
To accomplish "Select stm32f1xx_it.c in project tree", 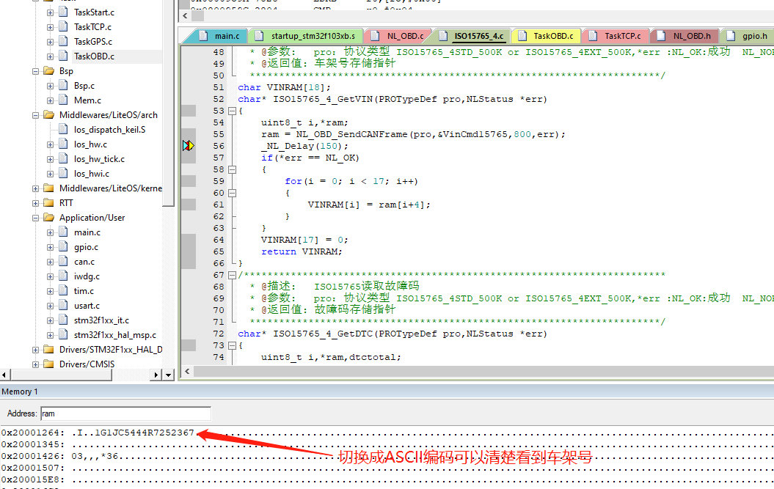I will pos(101,320).
